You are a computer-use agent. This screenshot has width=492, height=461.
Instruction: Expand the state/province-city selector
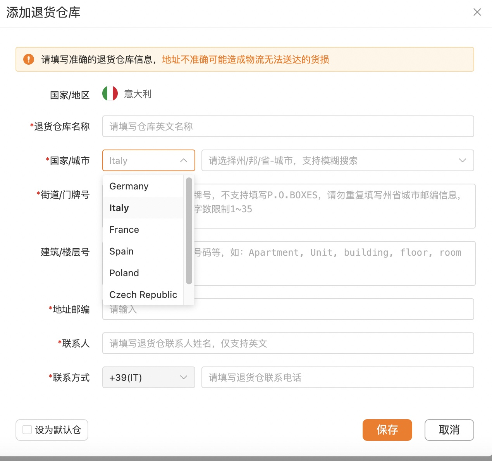462,160
